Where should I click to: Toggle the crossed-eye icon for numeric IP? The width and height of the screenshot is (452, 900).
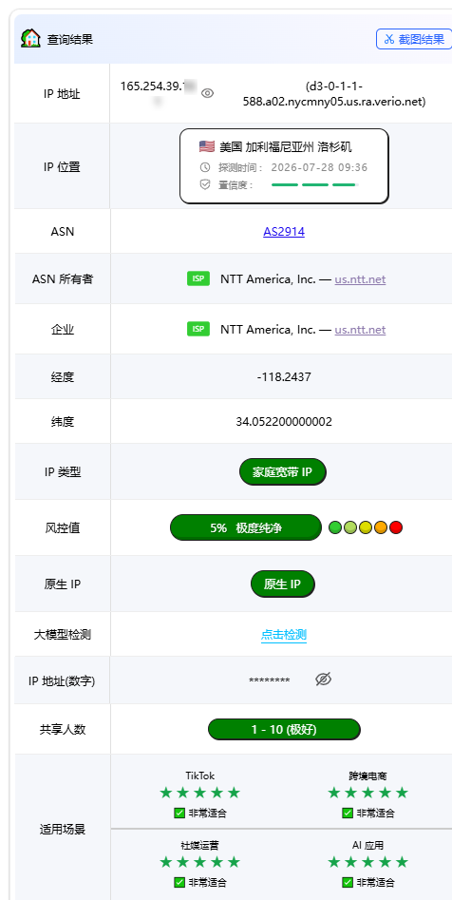324,680
